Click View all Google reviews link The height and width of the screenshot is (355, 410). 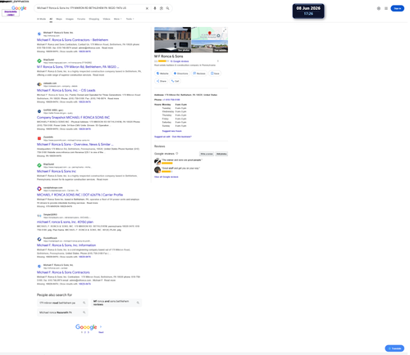(166, 177)
